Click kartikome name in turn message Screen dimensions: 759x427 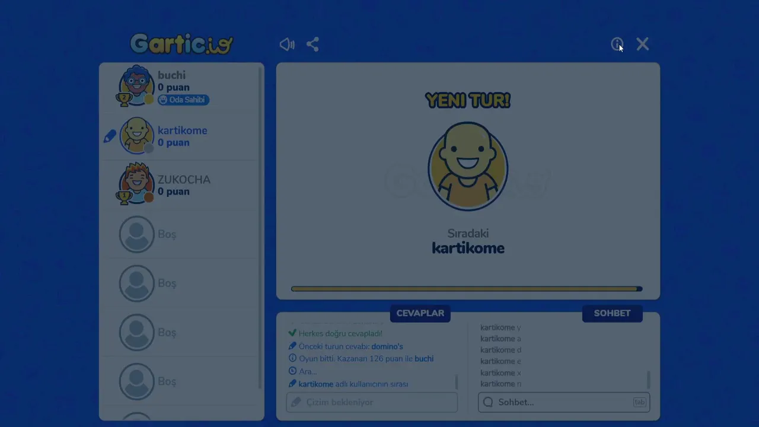(315, 384)
